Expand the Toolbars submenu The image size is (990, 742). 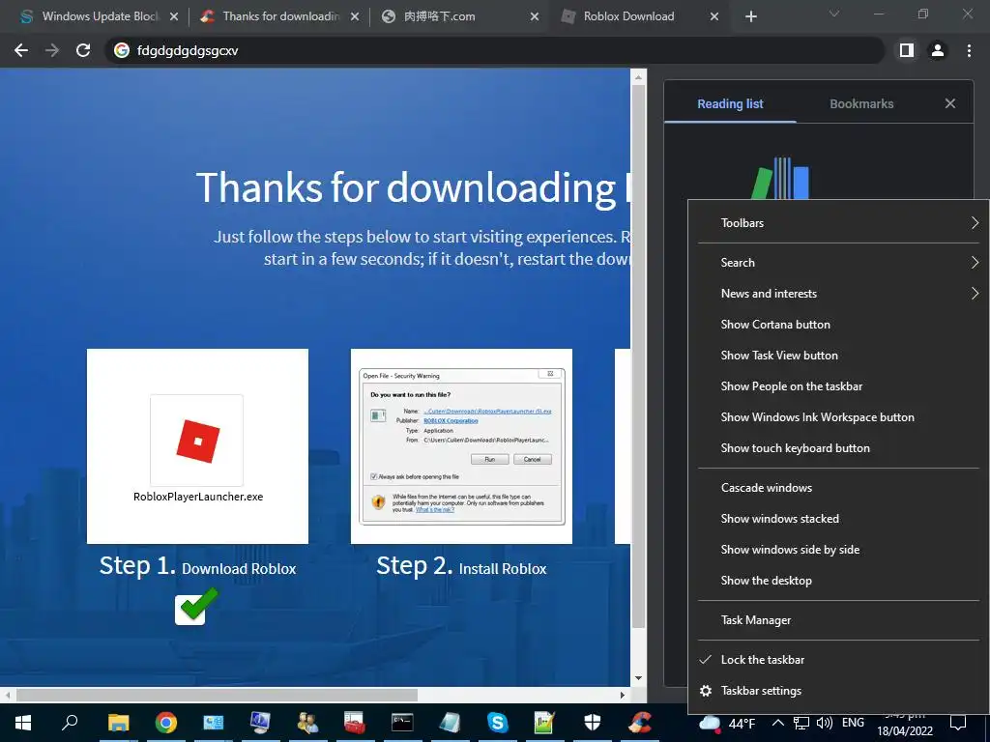click(838, 223)
